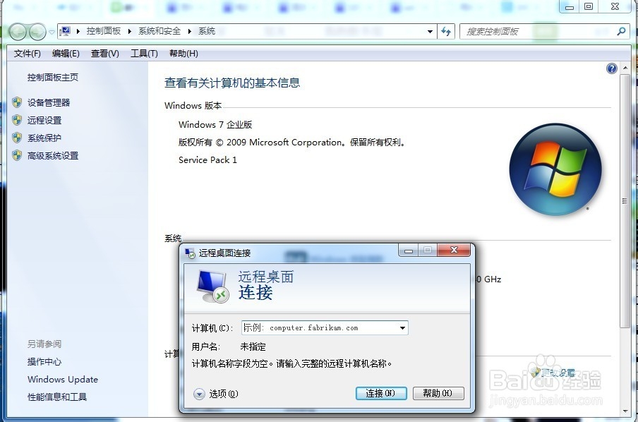The width and height of the screenshot is (638, 422).
Task: Open the recent pages arrow beside Forward
Action: tap(52, 32)
